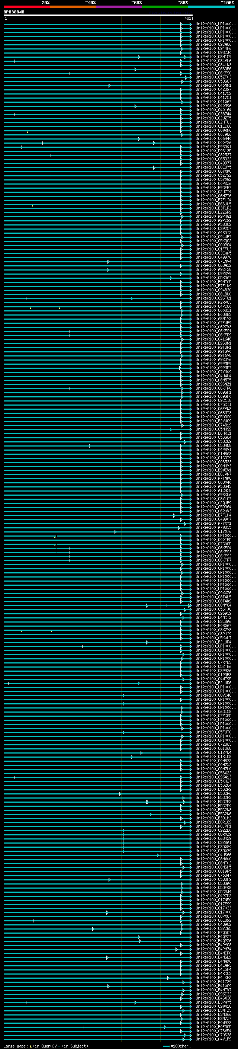Choose the UniRef100_Q41751 entry
The width and height of the screenshot is (238, 1049).
(213, 98)
